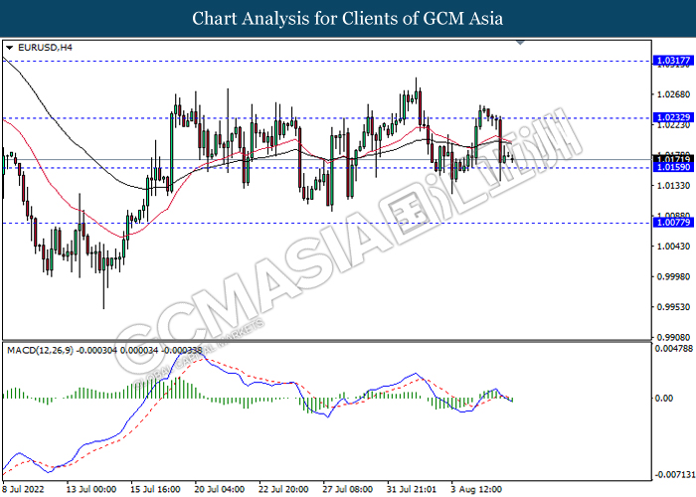
Task: Click the 0.99080 price axis value
Action: point(673,337)
